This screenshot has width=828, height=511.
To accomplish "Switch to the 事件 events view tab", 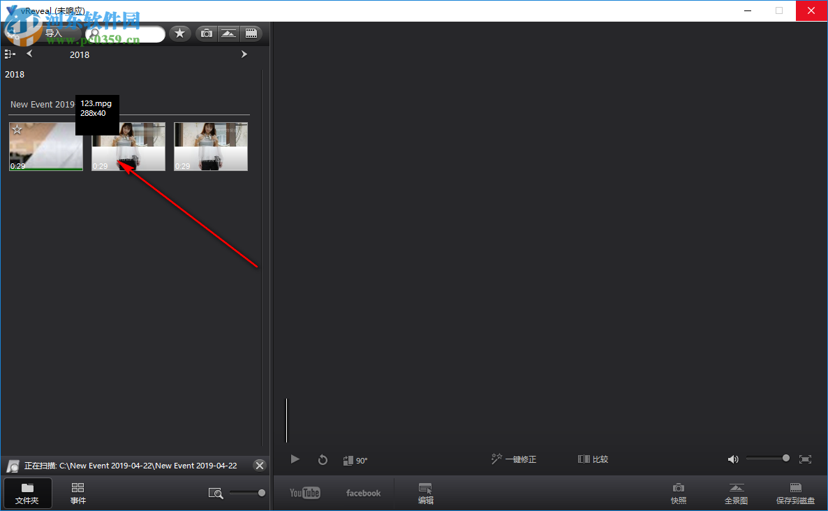I will 78,493.
